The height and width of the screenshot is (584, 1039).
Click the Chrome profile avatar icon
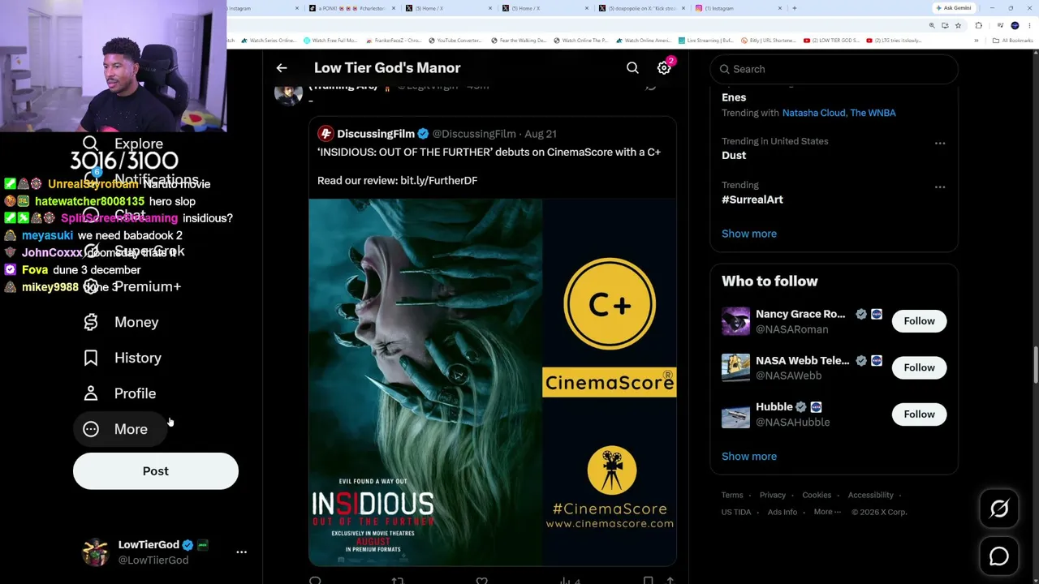pyautogui.click(x=1015, y=25)
